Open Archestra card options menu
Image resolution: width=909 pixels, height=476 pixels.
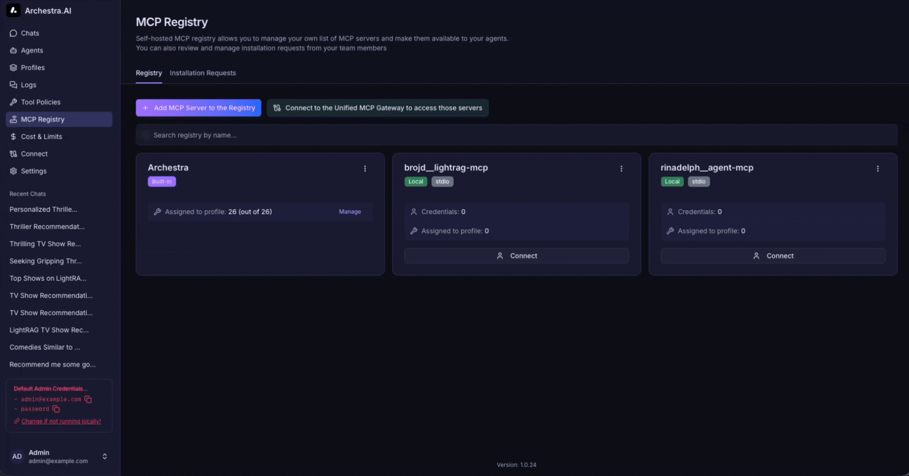tap(365, 169)
